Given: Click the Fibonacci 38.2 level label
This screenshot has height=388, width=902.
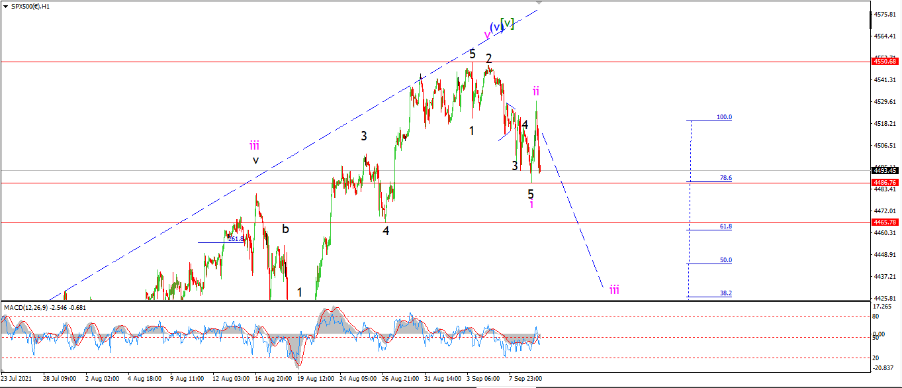Looking at the screenshot, I should [x=726, y=293].
